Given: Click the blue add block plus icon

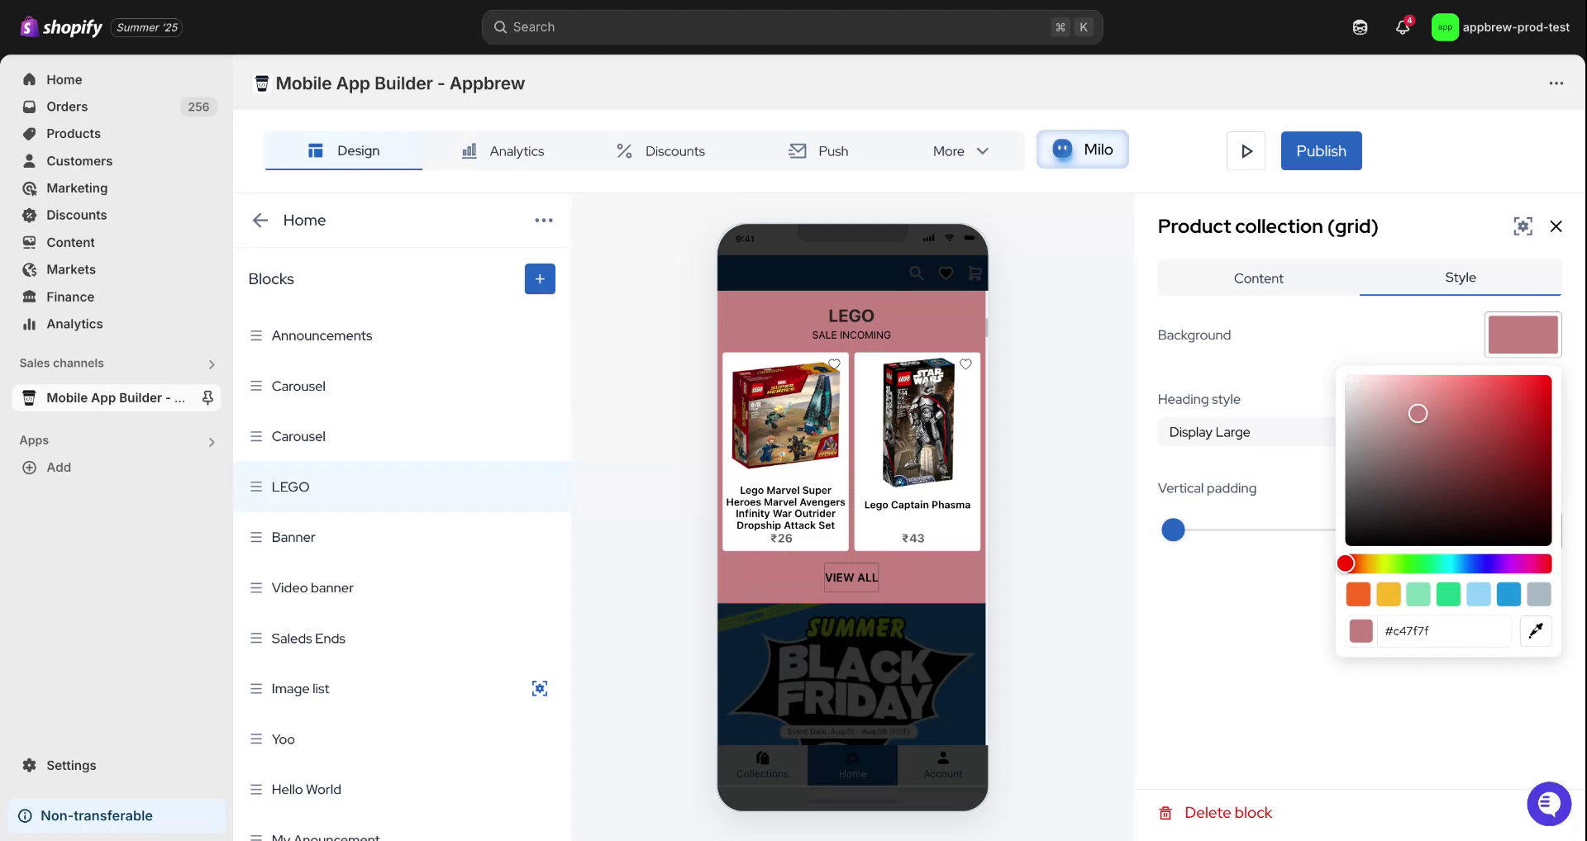Looking at the screenshot, I should tap(540, 279).
